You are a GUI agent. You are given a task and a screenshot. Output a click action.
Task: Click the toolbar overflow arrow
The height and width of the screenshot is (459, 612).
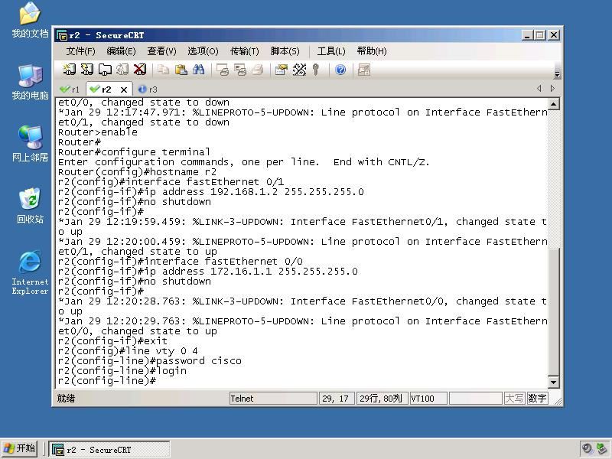557,74
